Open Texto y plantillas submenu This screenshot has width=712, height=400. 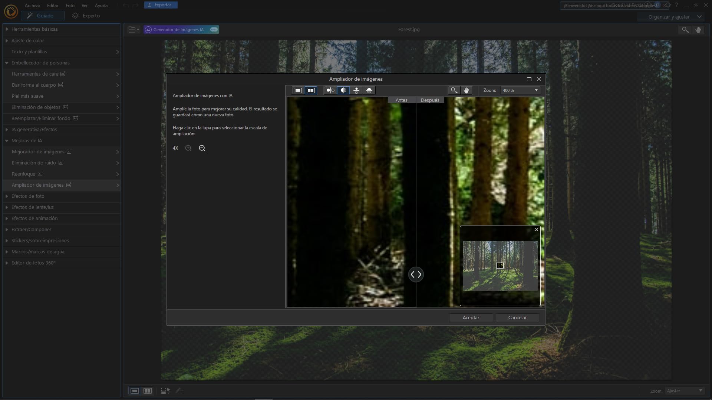(x=62, y=51)
